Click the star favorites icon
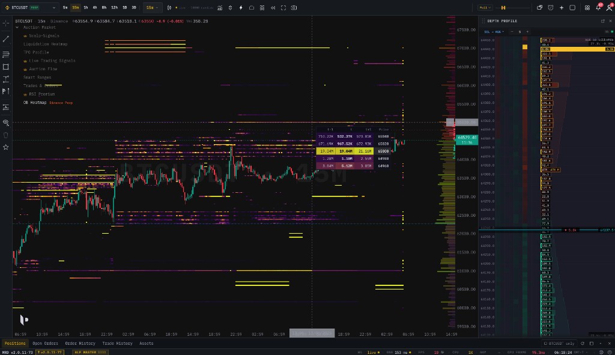 pos(6,148)
